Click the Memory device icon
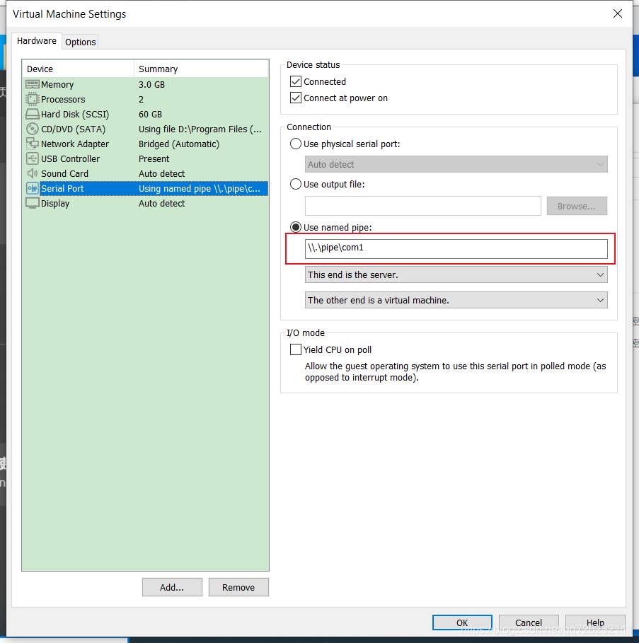This screenshot has width=639, height=643. [32, 84]
